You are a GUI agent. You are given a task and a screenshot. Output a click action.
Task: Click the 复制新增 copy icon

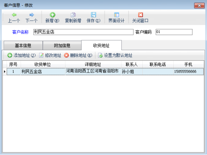(x=73, y=15)
